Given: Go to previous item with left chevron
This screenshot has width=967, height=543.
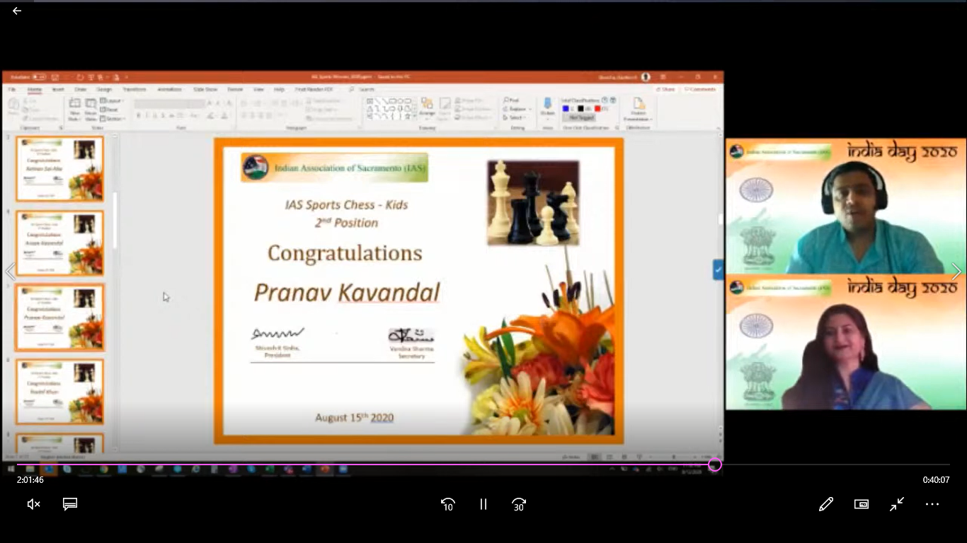Looking at the screenshot, I should click(x=10, y=271).
